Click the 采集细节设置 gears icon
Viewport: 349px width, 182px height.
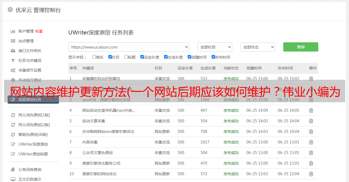[x=13, y=70]
